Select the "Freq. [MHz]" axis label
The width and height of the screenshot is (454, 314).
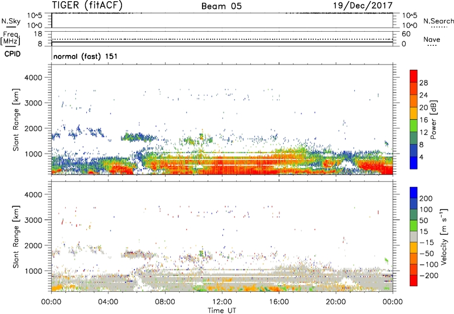pyautogui.click(x=11, y=39)
